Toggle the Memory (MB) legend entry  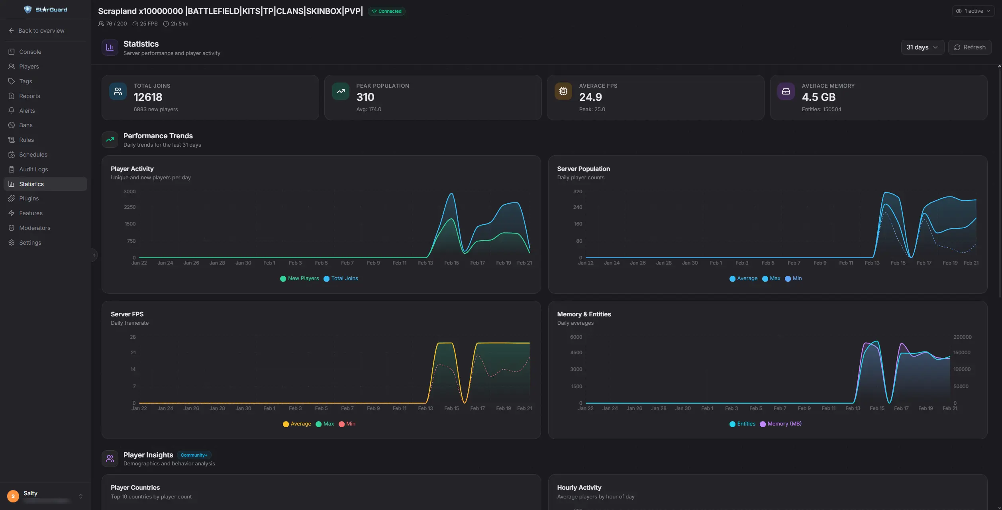[x=780, y=424]
